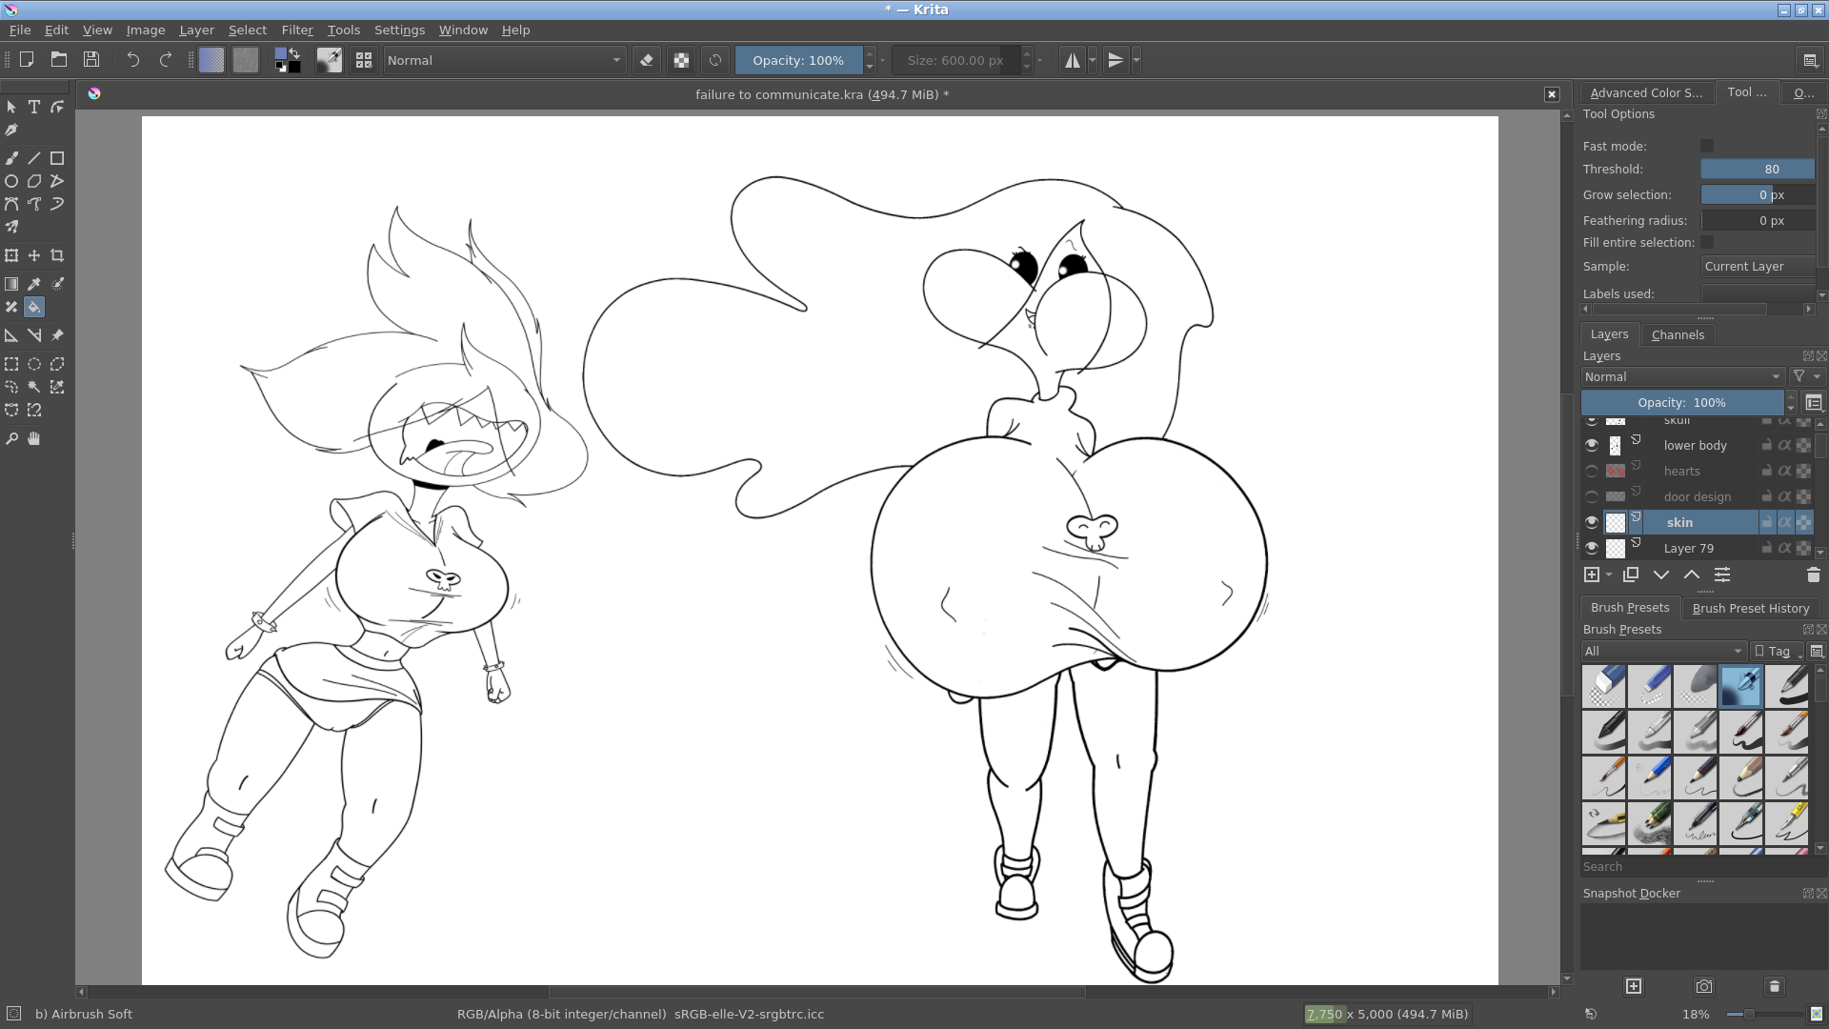The height and width of the screenshot is (1029, 1829).
Task: Hide the lower body layer
Action: [x=1592, y=445]
